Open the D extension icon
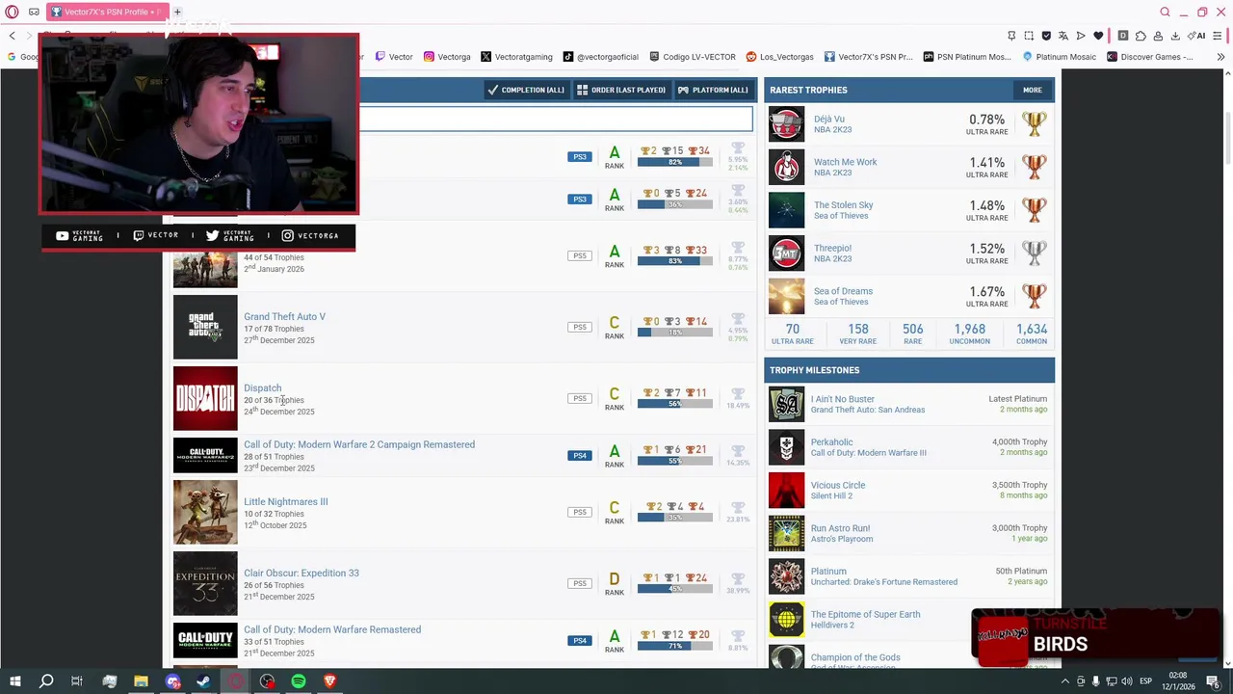The image size is (1233, 694). 1123,36
